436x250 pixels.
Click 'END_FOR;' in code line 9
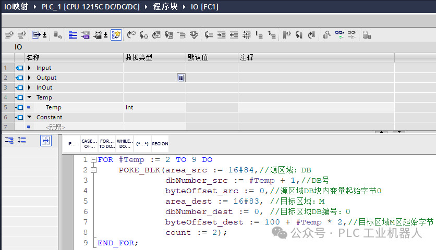pos(118,243)
